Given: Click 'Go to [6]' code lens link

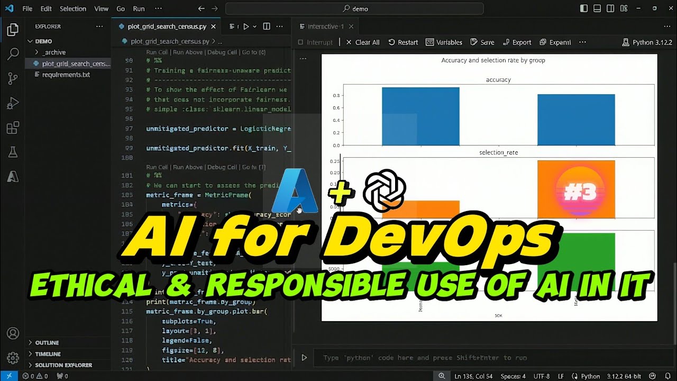Looking at the screenshot, I should pyautogui.click(x=254, y=52).
